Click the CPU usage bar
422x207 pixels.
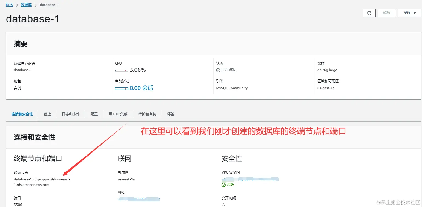point(122,70)
